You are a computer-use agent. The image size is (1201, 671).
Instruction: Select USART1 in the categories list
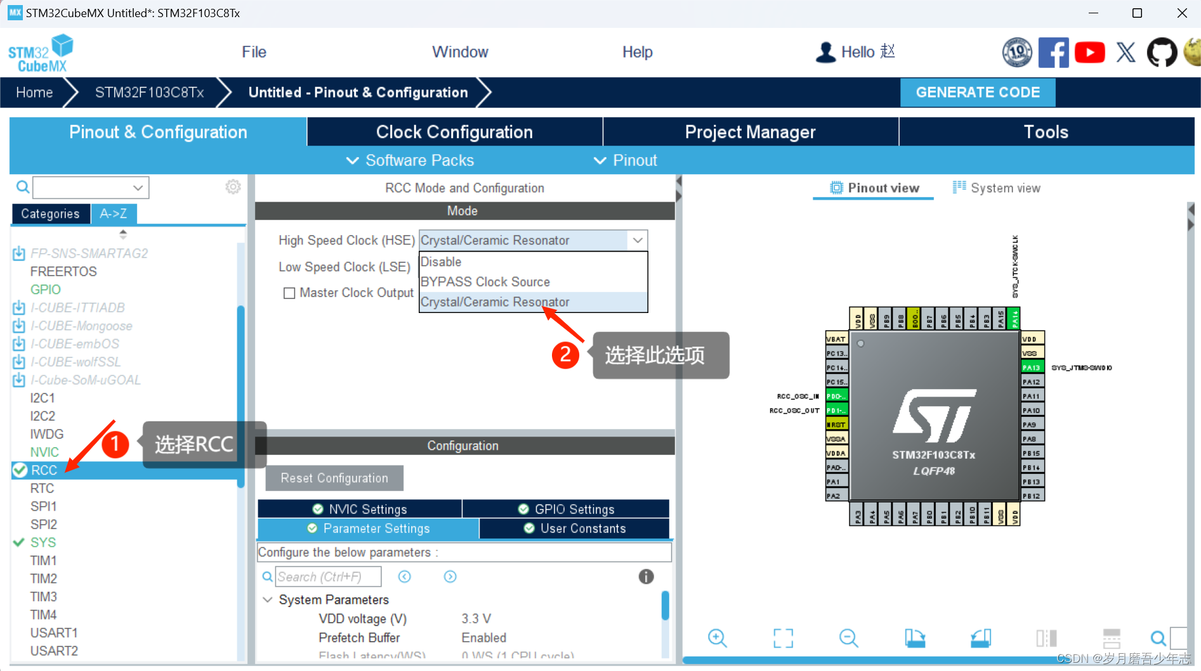[54, 633]
